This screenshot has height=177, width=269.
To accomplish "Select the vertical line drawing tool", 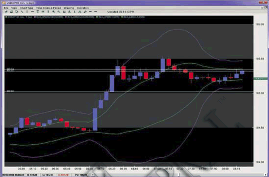I will [x=27, y=12].
